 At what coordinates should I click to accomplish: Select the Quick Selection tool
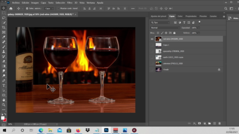pos(4,23)
